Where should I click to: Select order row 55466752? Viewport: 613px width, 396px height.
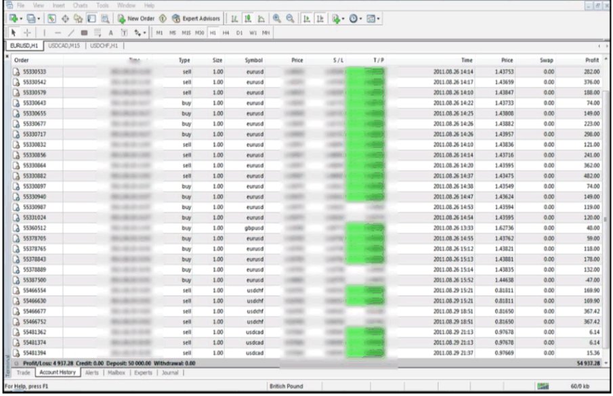[x=308, y=322]
